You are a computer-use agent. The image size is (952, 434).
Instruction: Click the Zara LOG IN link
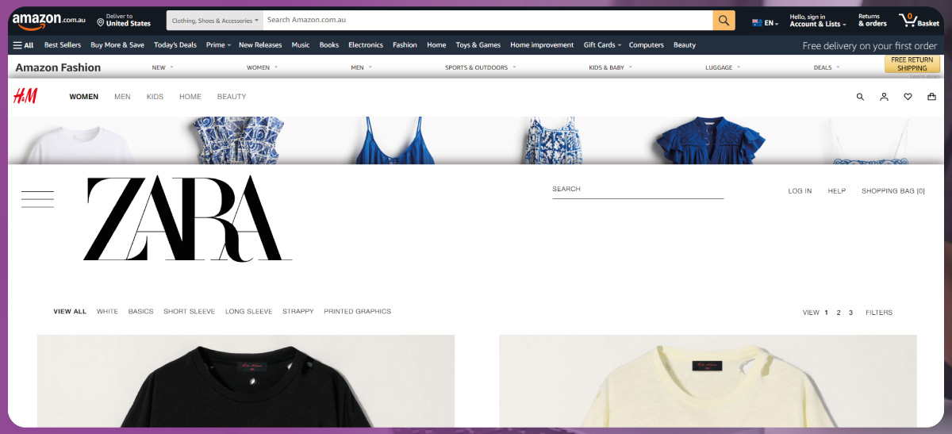tap(800, 191)
